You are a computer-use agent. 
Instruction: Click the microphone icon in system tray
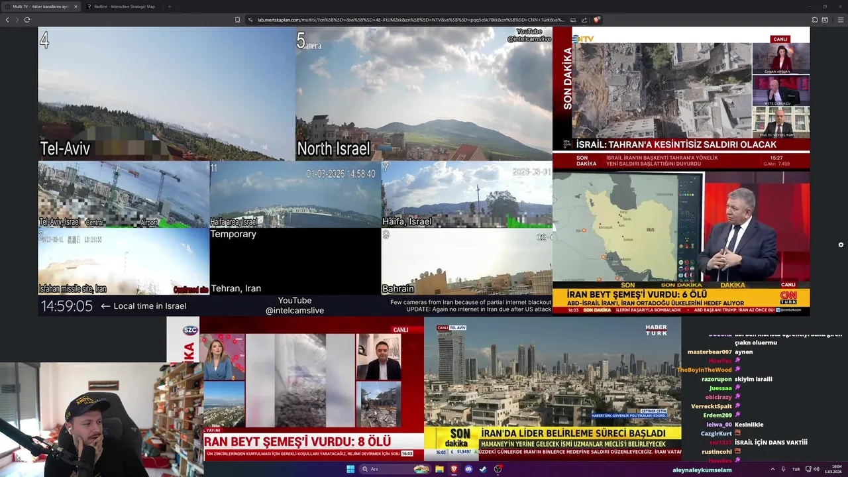784,469
